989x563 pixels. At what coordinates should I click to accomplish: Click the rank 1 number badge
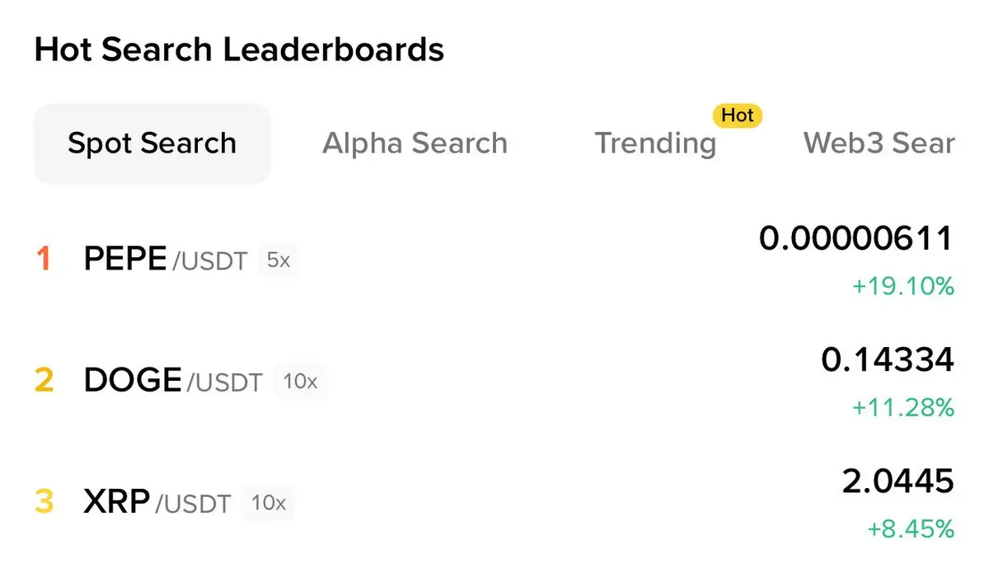[x=44, y=260]
